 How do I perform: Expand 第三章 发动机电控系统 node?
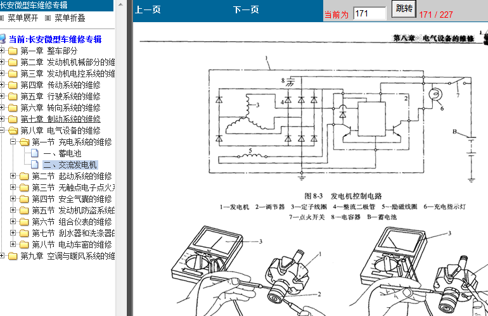[2, 73]
